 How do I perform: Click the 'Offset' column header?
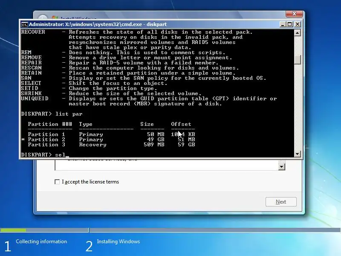[x=181, y=124]
